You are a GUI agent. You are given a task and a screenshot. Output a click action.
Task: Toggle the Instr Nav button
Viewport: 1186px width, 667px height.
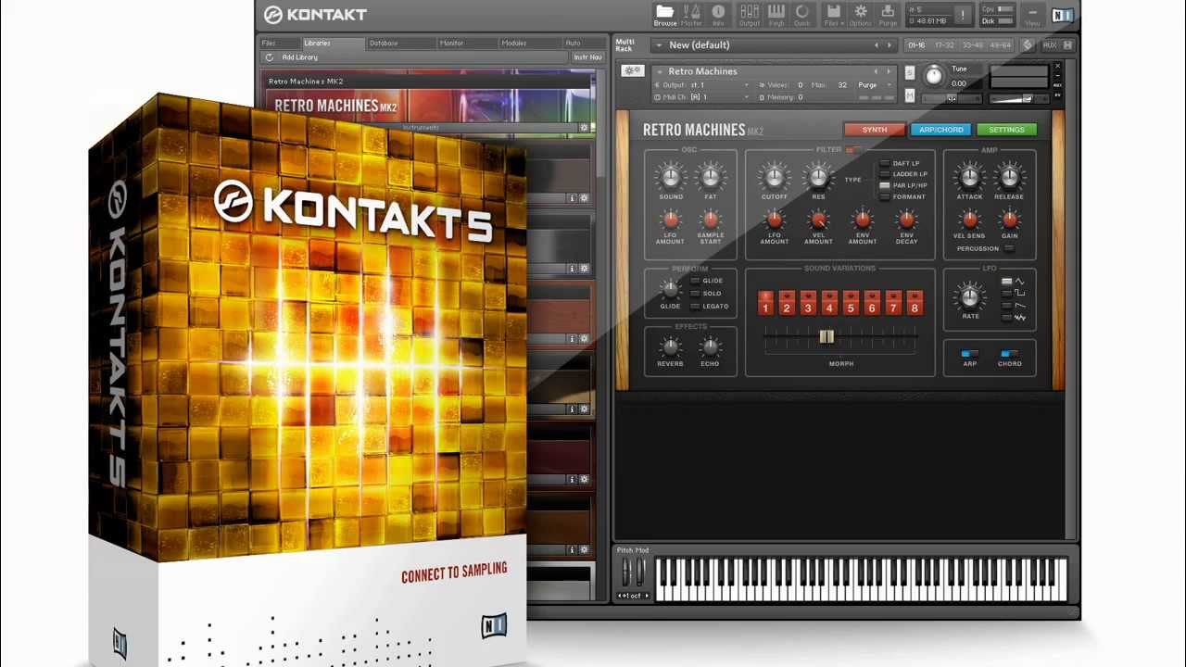(587, 57)
